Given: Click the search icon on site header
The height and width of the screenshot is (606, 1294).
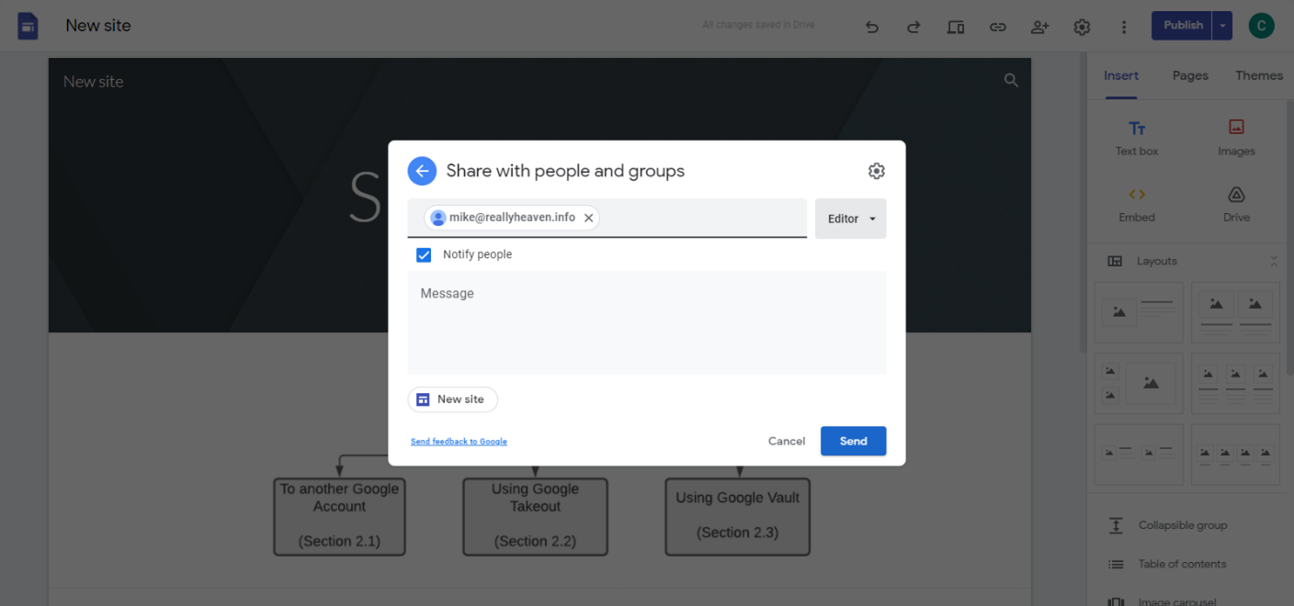Looking at the screenshot, I should 1011,81.
